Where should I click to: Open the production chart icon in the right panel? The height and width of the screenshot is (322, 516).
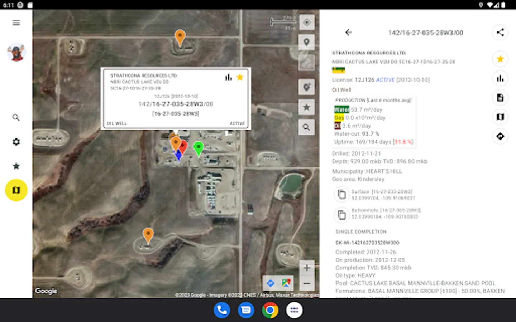click(x=500, y=78)
